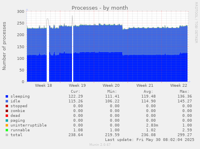This screenshot has height=149, width=200.
Task: Click the 'runnable' legend label
Action: tap(20, 130)
